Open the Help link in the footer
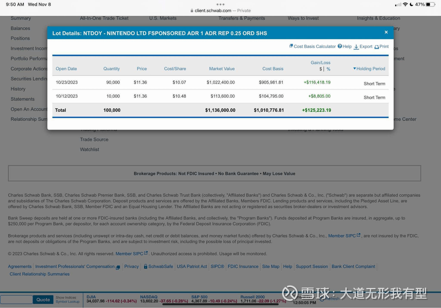Screen dimensions: 441x308 pos(287,266)
